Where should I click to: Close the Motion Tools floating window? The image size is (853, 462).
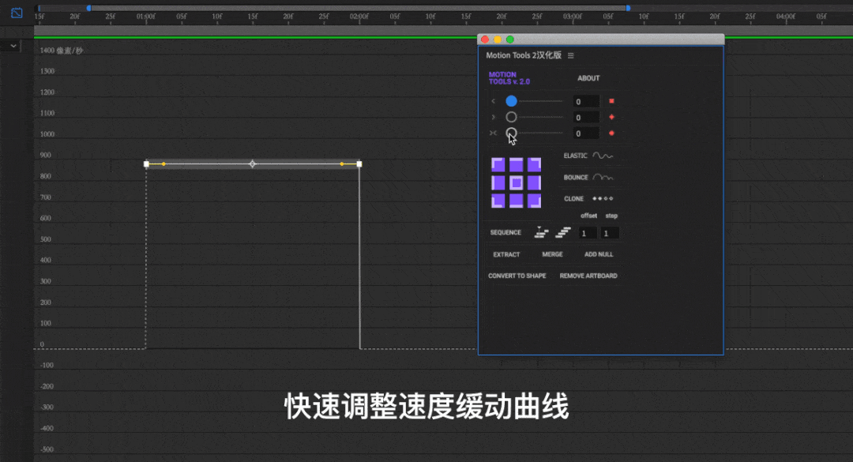485,39
